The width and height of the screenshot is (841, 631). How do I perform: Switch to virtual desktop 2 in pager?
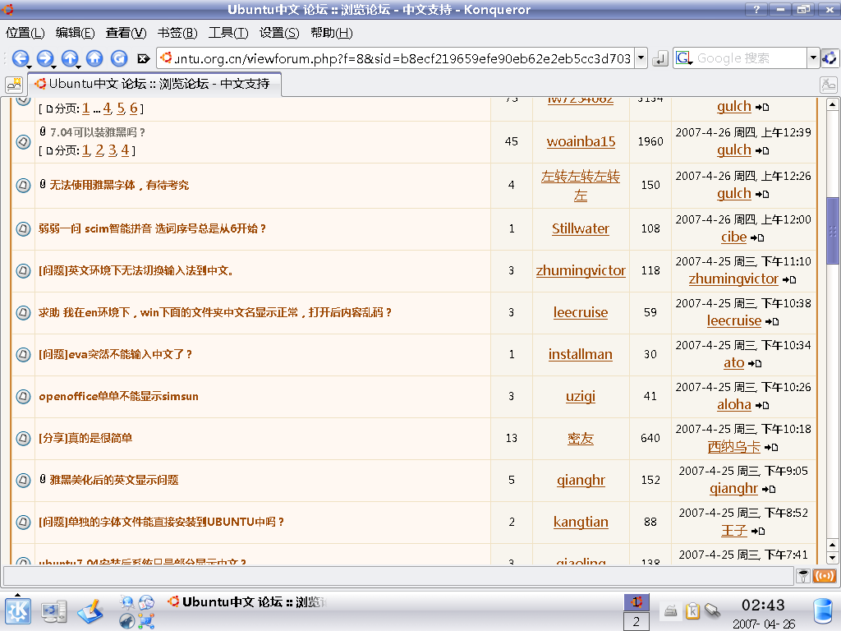tap(636, 621)
